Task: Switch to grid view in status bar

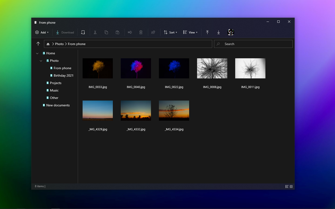Action: coord(291,186)
